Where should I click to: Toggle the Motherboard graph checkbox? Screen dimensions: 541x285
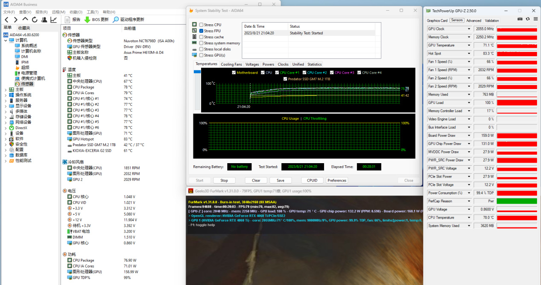tap(234, 73)
